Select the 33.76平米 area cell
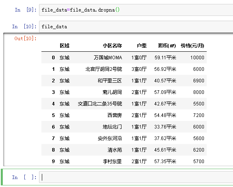This screenshot has width=233, height=187. (165, 127)
